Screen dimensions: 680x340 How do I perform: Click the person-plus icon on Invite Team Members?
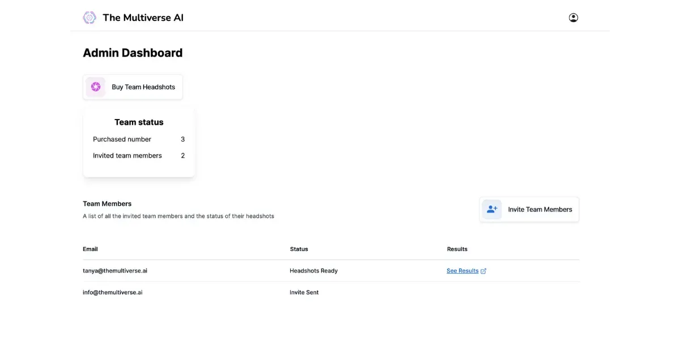click(x=492, y=209)
